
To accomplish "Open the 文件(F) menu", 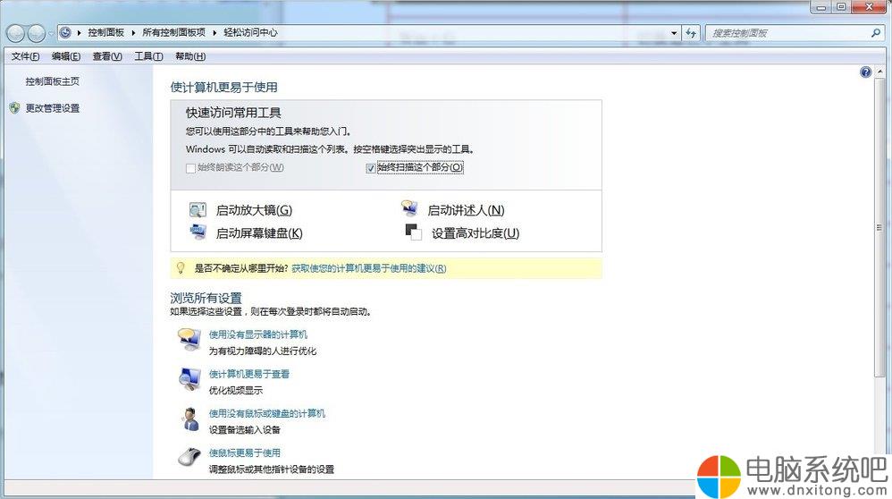I will point(25,56).
